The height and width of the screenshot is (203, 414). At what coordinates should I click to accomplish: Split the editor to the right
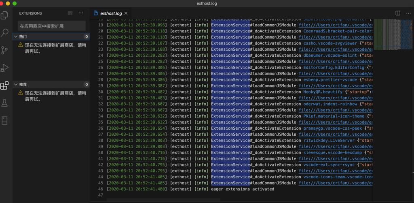coord(398,13)
